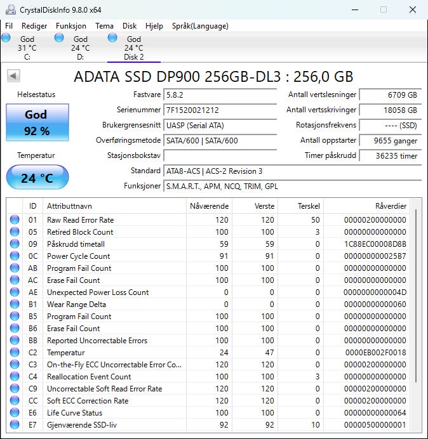428x439 pixels.
Task: Click the God 92 % health status button
Action: 37,122
